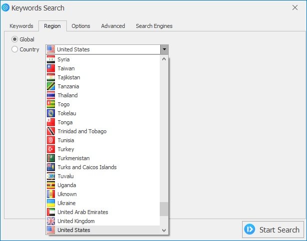Choose "Taiwan" from the country list
307x241 pixels.
coord(103,68)
